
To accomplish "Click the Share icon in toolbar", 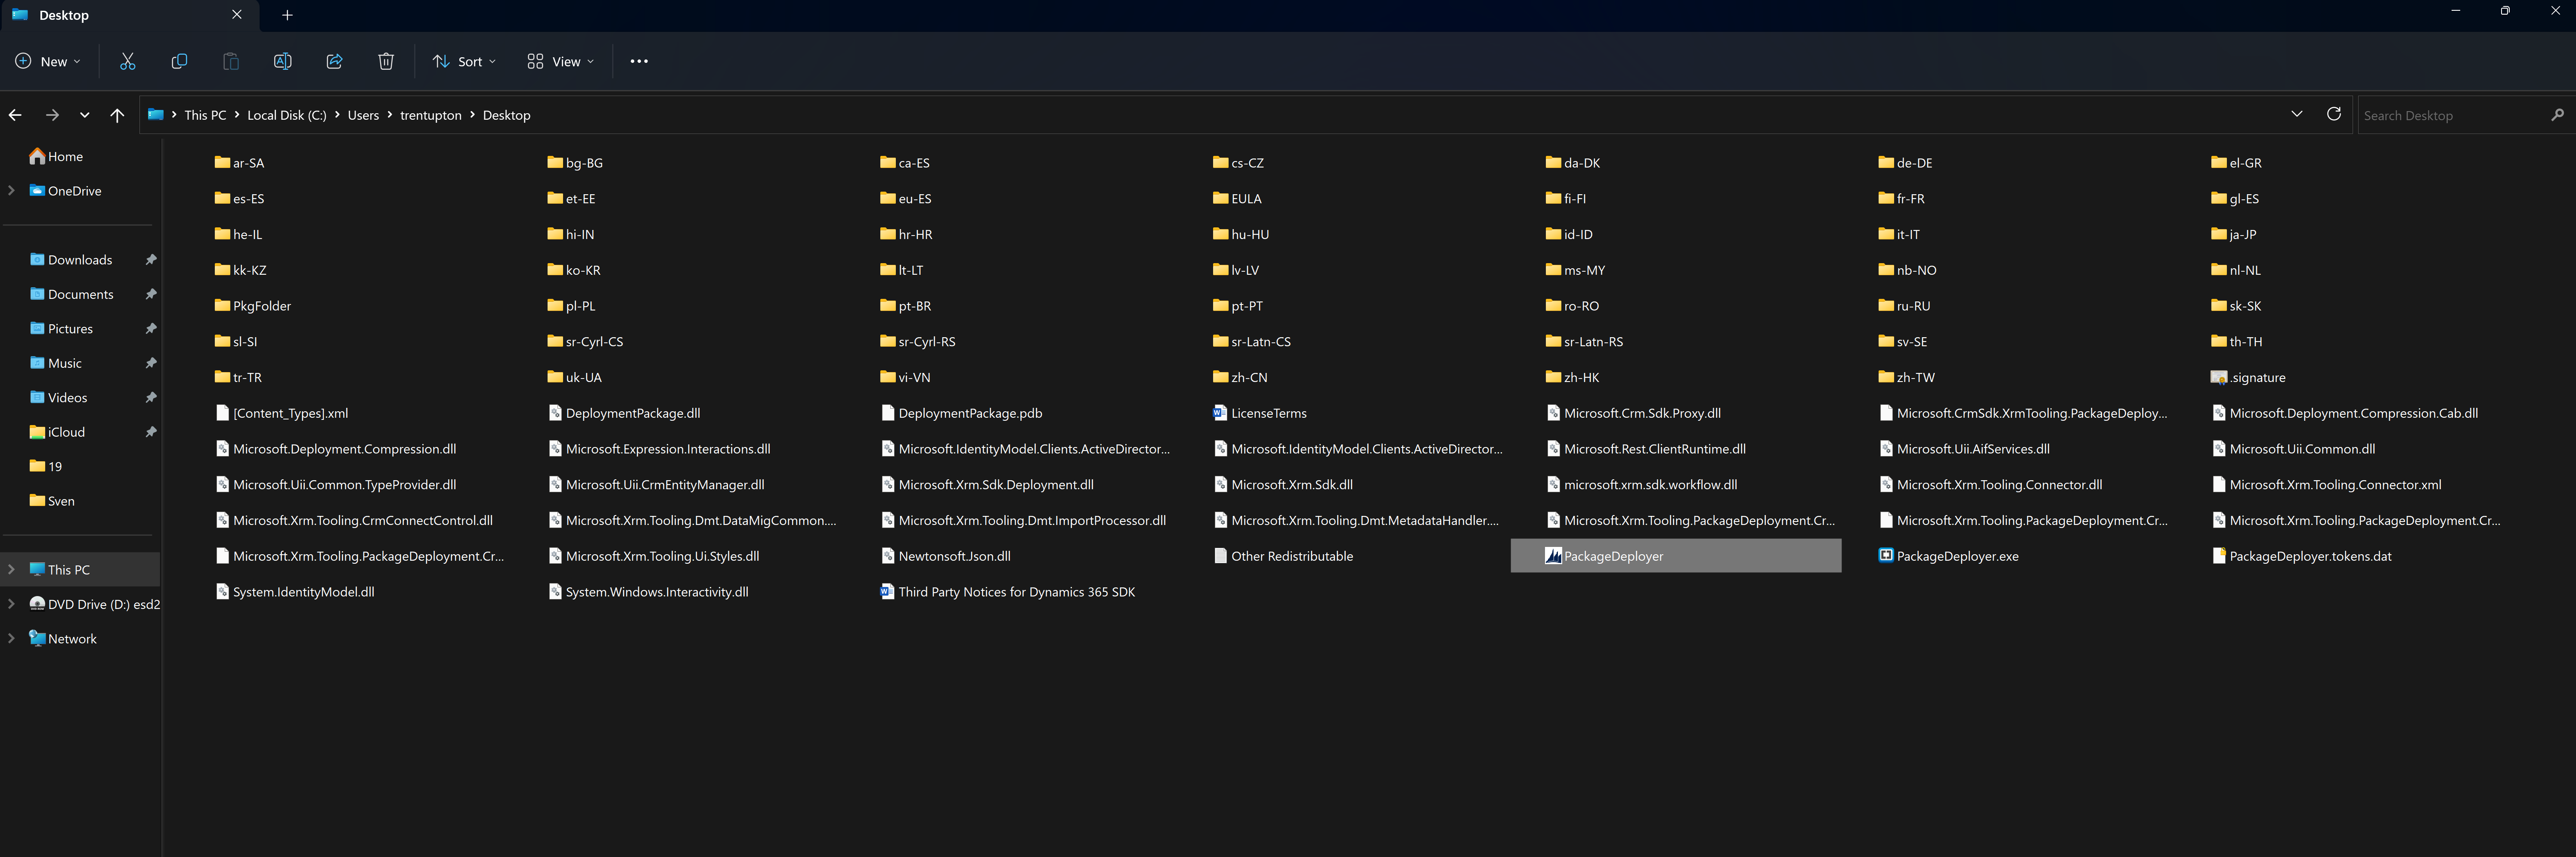I will (x=334, y=62).
